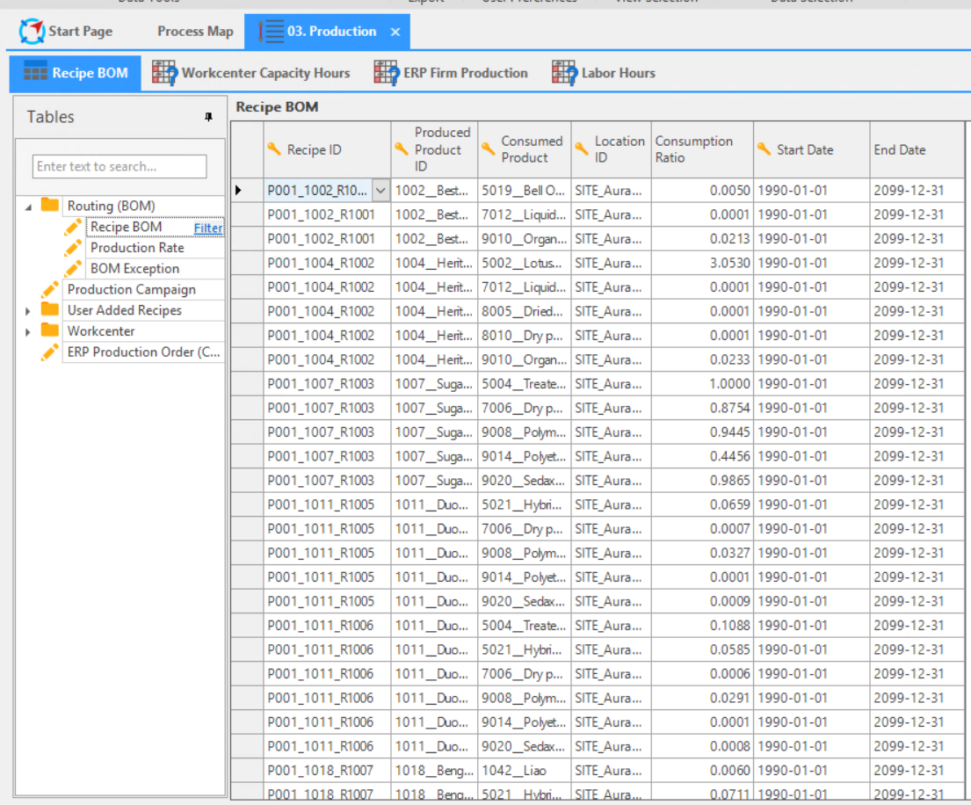Click the pencil icon for Production Rate
The width and height of the screenshot is (971, 805).
[72, 248]
